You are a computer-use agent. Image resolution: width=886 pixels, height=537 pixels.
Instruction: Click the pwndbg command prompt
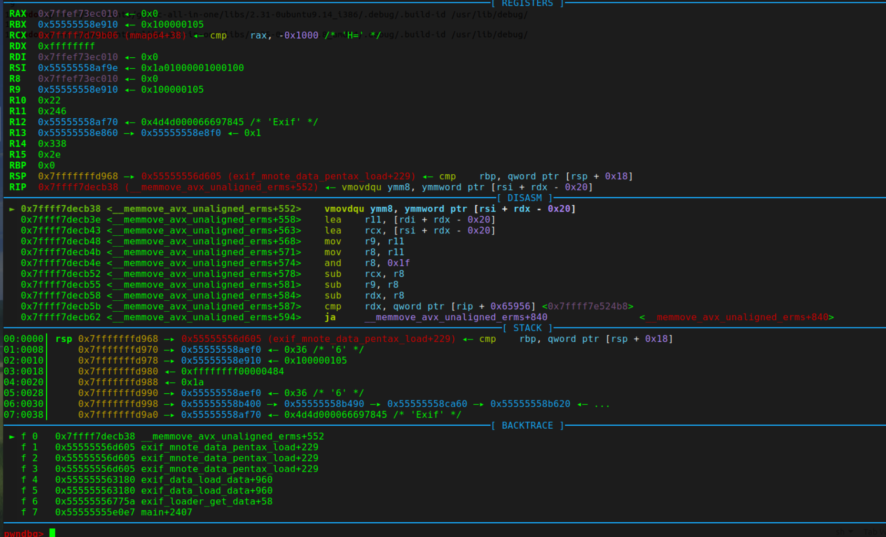[24, 533]
